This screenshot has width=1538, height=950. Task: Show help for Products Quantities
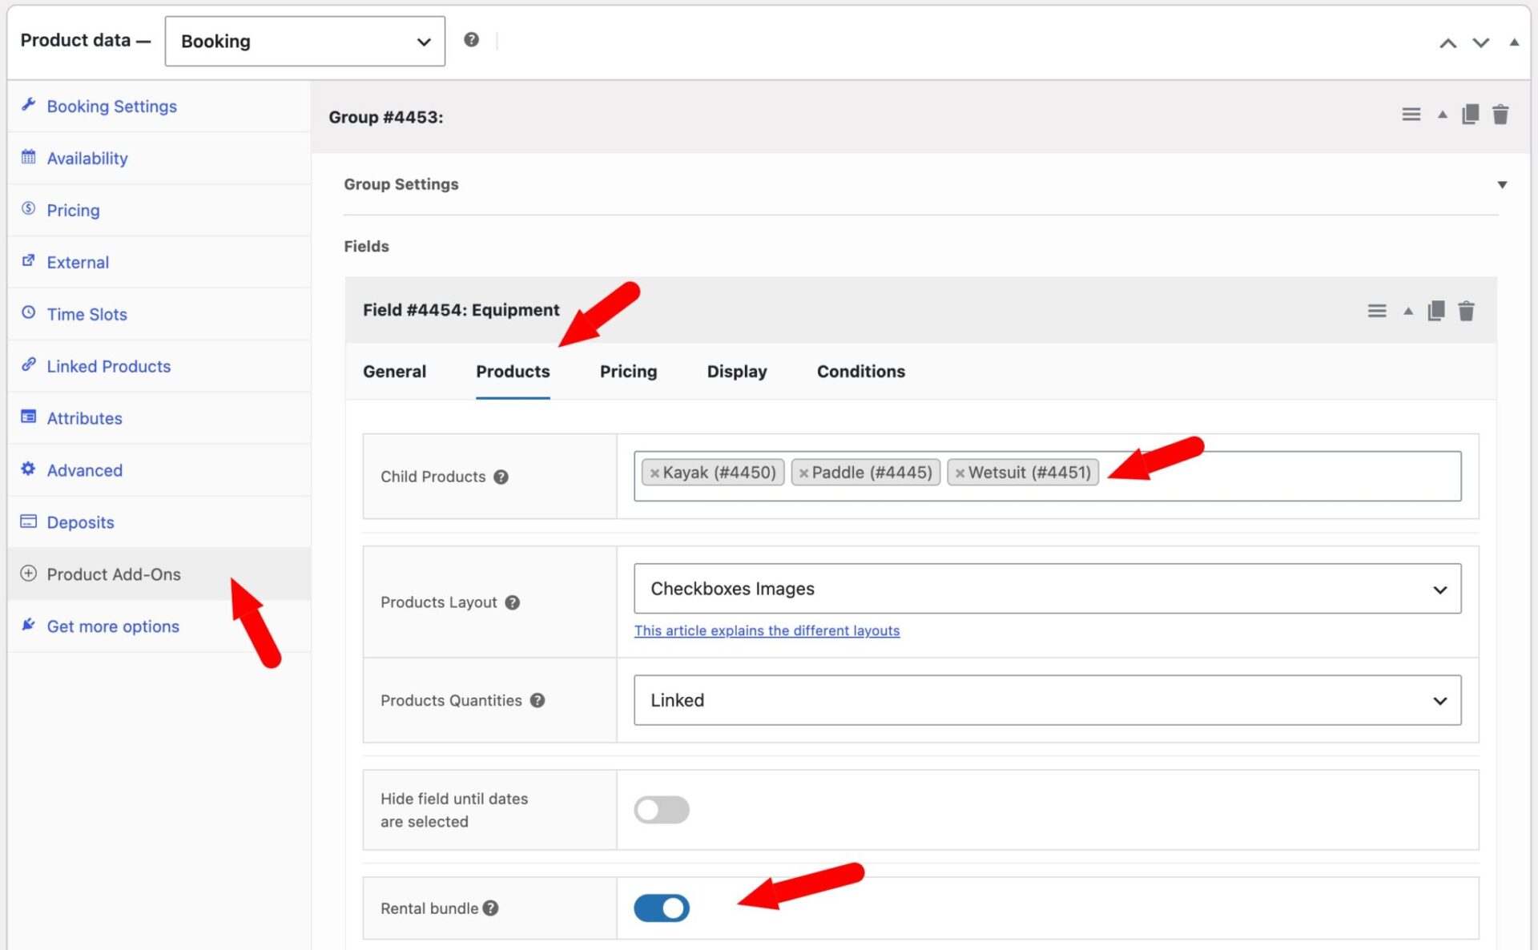click(537, 700)
